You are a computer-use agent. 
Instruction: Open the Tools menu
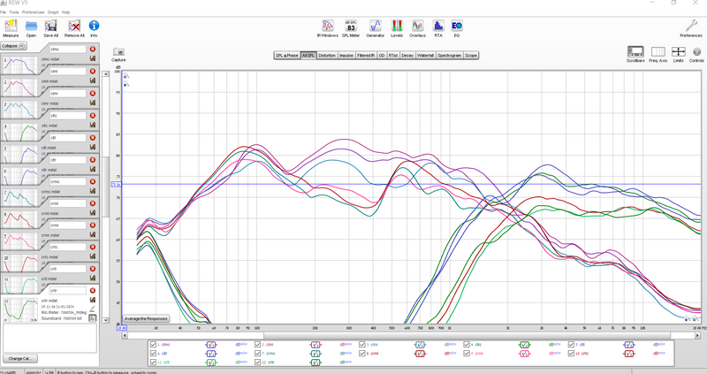point(14,12)
